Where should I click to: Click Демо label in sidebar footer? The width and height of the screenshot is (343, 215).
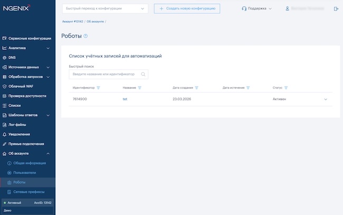[7, 211]
